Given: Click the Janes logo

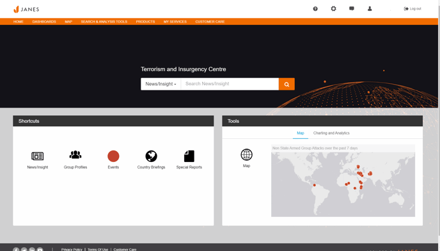Looking at the screenshot, I should [x=26, y=9].
